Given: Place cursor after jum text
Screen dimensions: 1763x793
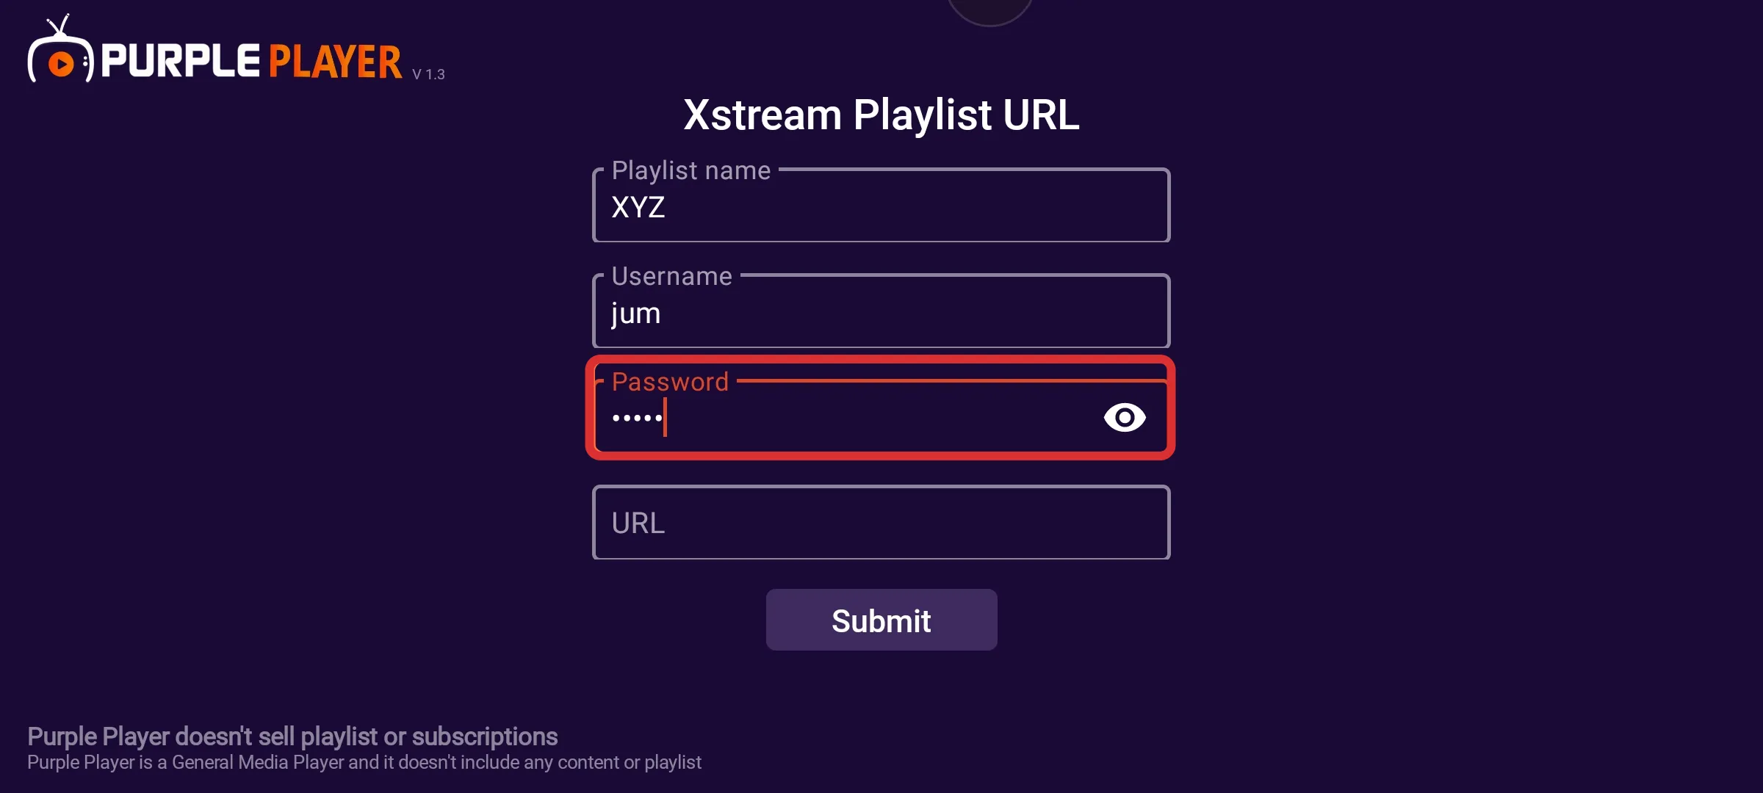Looking at the screenshot, I should click(663, 314).
